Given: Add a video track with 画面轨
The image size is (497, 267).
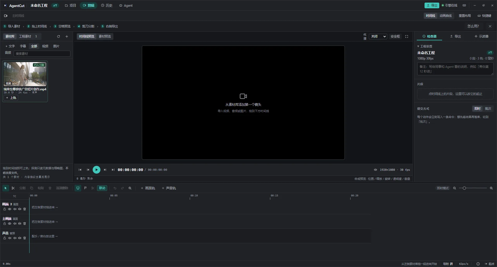Looking at the screenshot, I should point(148,188).
